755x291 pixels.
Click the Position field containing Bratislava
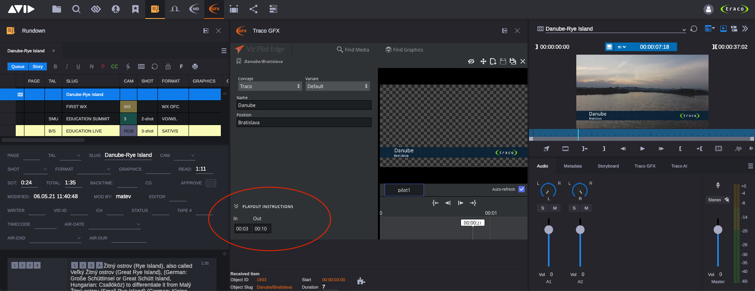pyautogui.click(x=303, y=122)
